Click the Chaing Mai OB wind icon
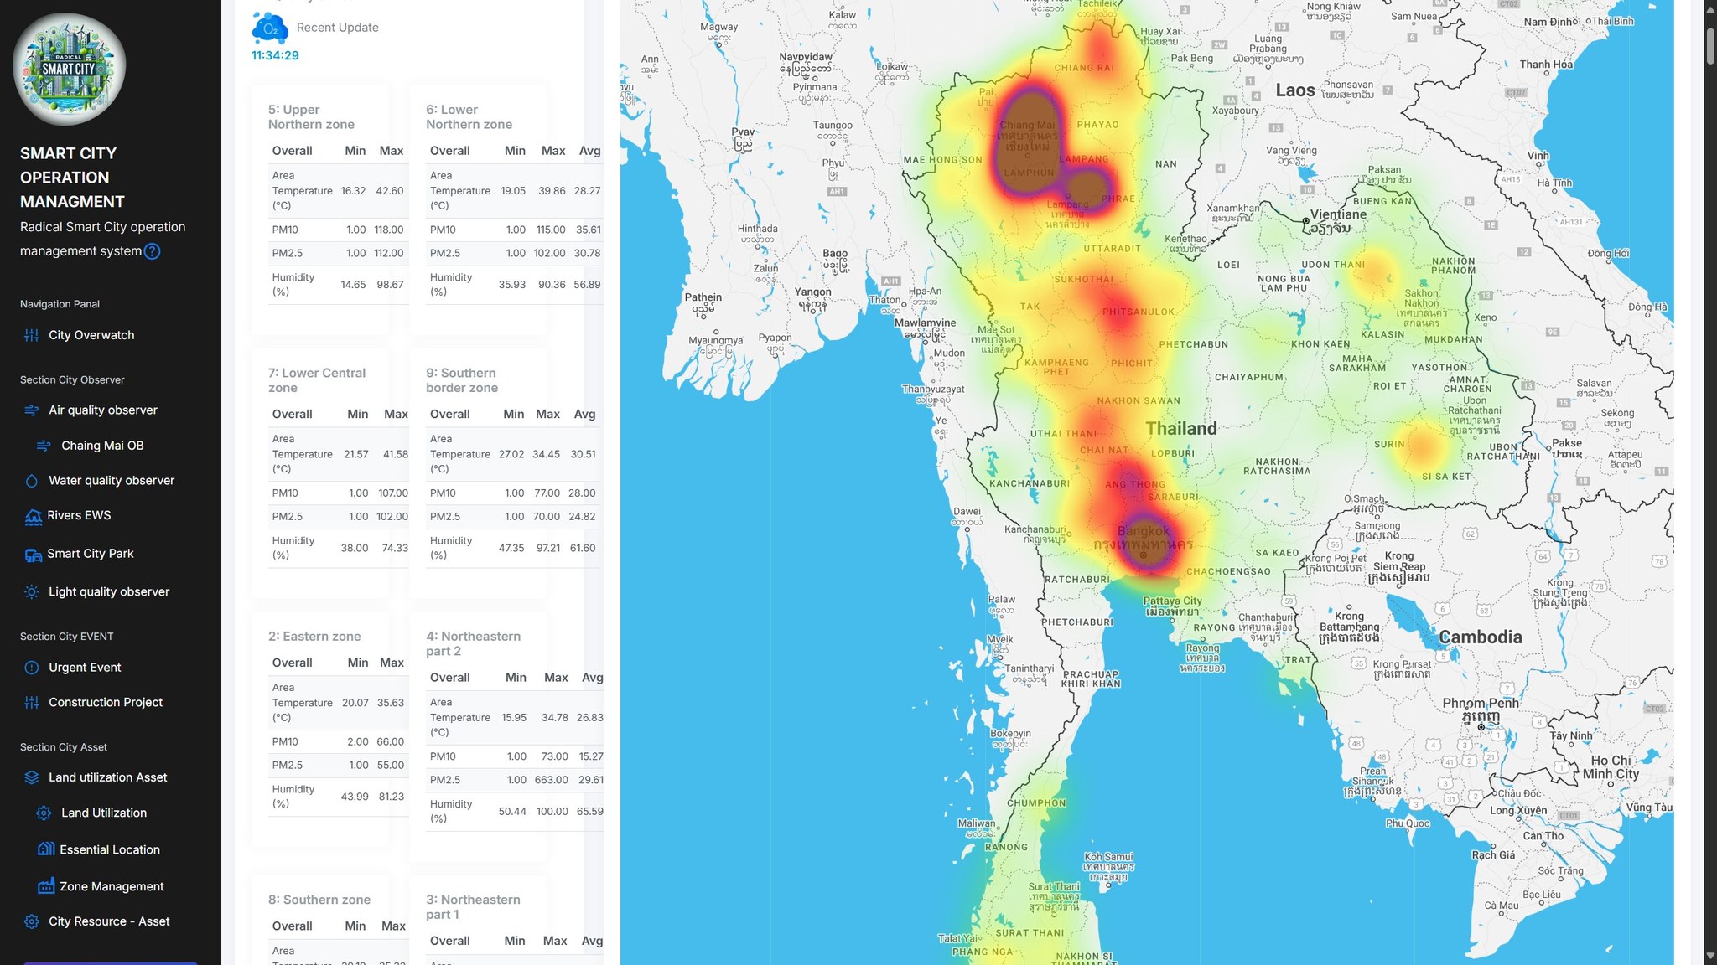 click(x=44, y=446)
